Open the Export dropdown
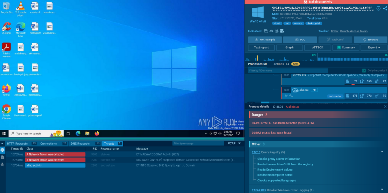388x193 pixels. [x=374, y=48]
